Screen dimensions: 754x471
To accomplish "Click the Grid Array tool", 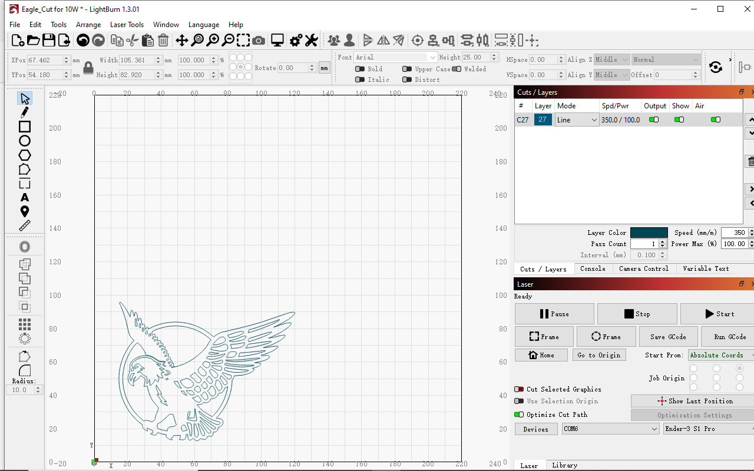I will click(25, 324).
